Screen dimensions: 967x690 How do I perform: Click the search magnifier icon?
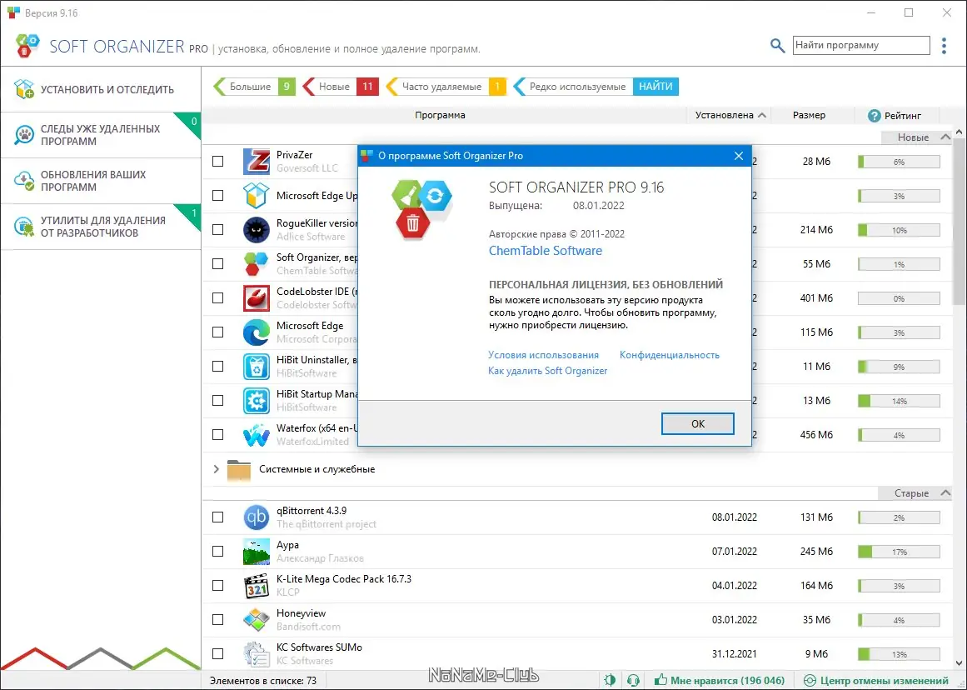(x=778, y=46)
